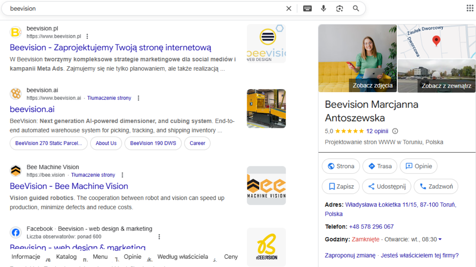Open the '12 opinii' reviews link
The width and height of the screenshot is (476, 267).
tap(377, 131)
